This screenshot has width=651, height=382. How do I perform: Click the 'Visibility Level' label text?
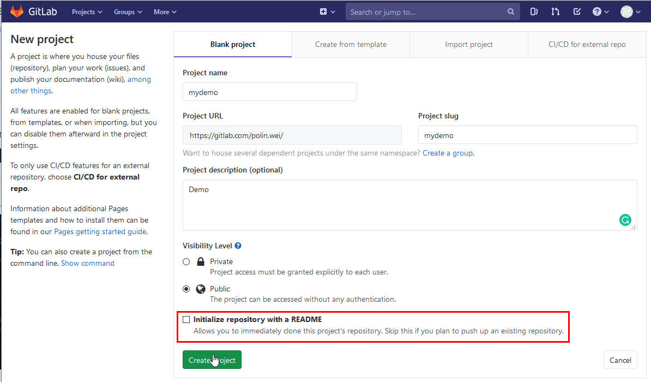click(x=207, y=246)
